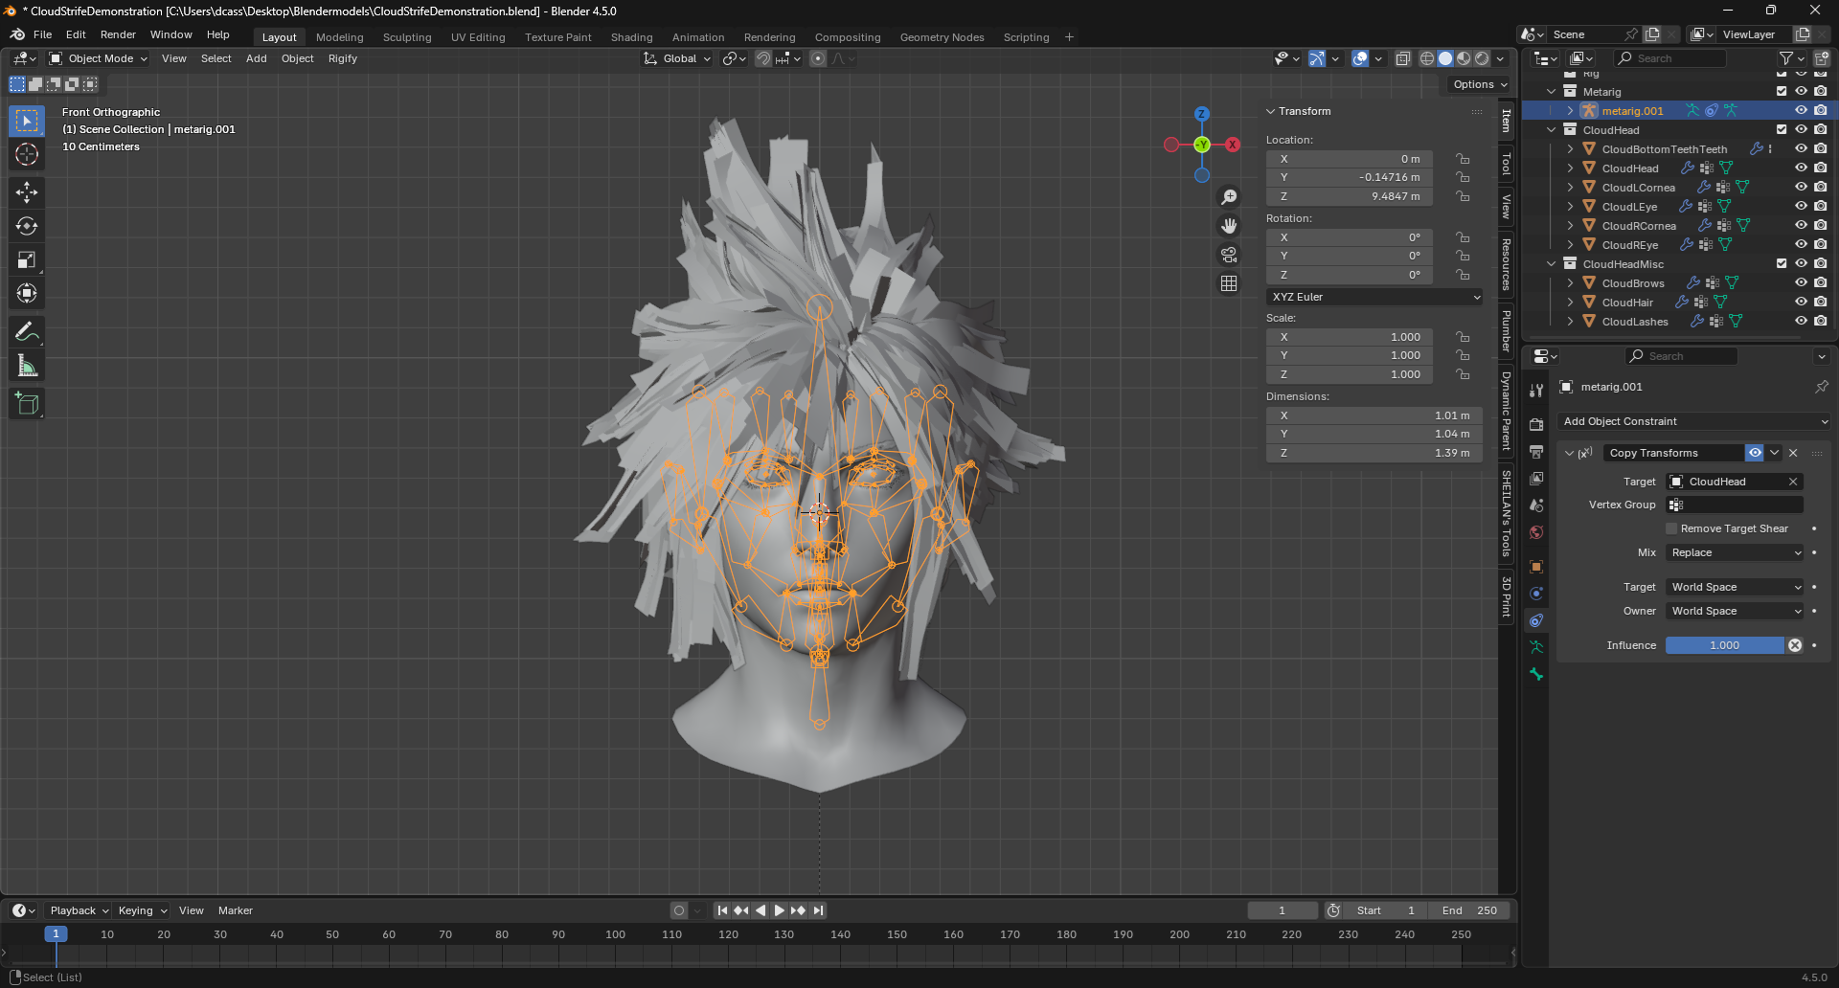Click the Z axis on navigation gizmo

click(x=1202, y=114)
